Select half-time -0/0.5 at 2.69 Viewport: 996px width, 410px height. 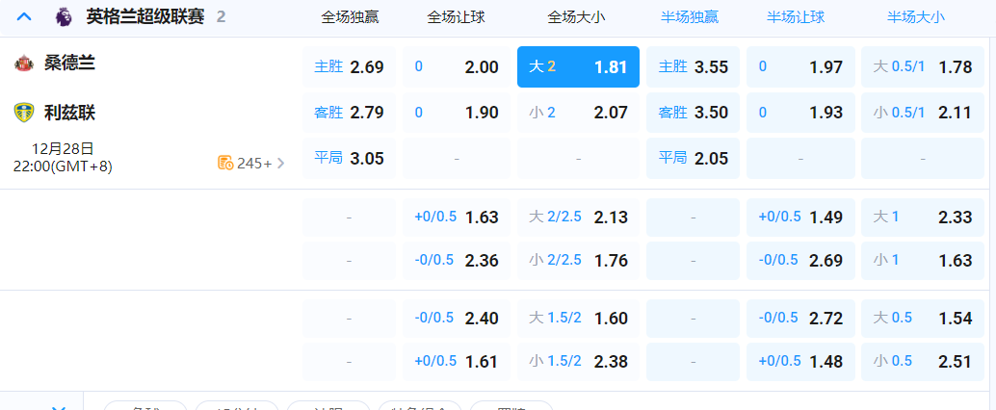pos(800,260)
